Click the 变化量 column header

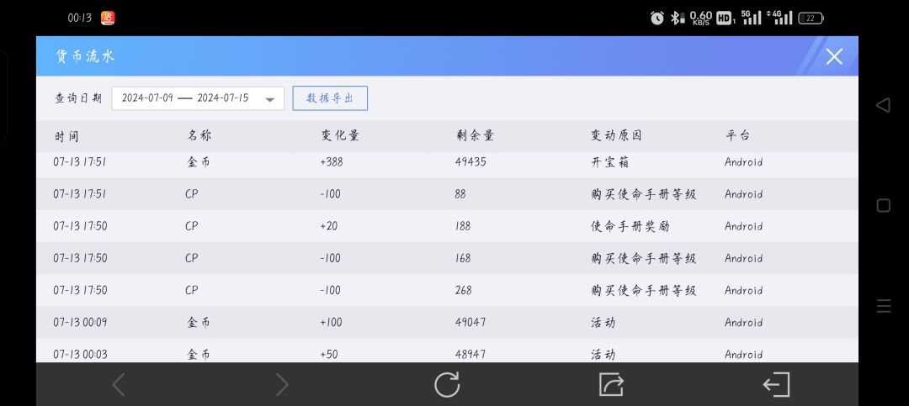pos(340,135)
